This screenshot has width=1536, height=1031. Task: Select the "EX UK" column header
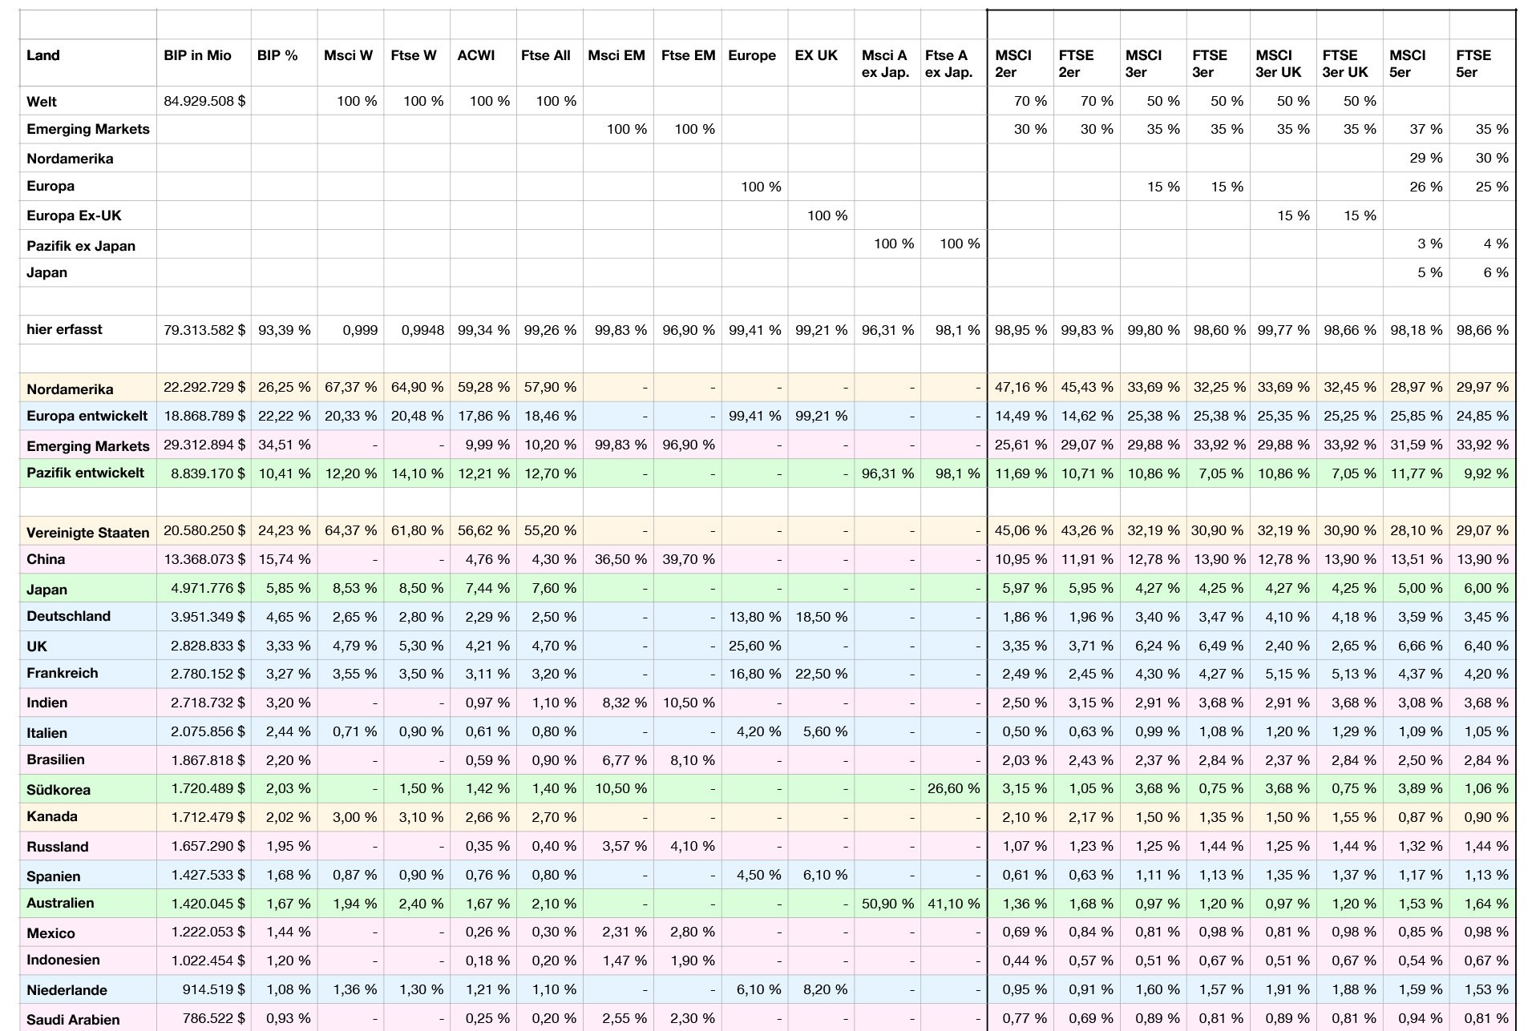pyautogui.click(x=821, y=62)
